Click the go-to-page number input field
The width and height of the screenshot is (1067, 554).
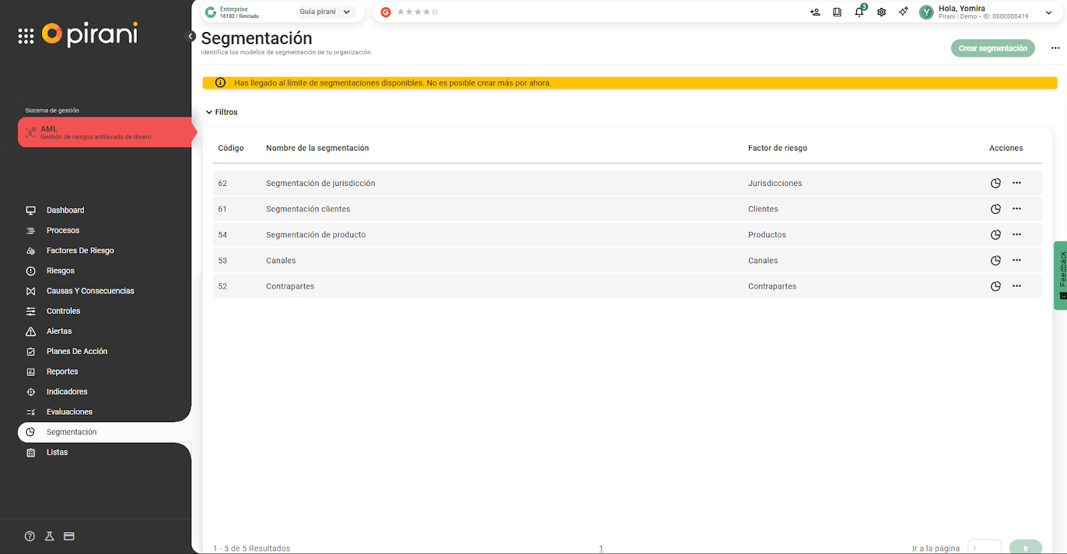[x=984, y=548]
